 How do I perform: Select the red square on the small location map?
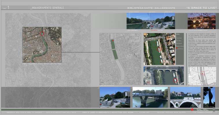[203, 73]
